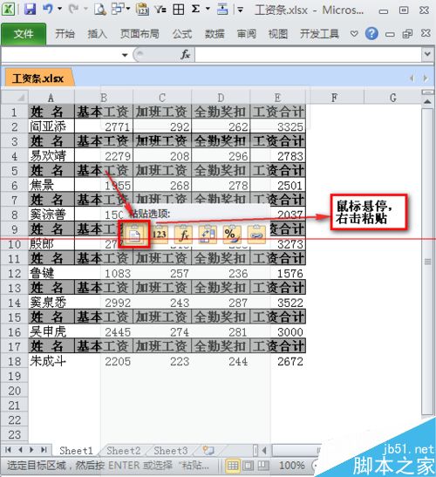This screenshot has height=477, width=436.
Task: Open the 视图 (View) ribbon tab
Action: [278, 33]
